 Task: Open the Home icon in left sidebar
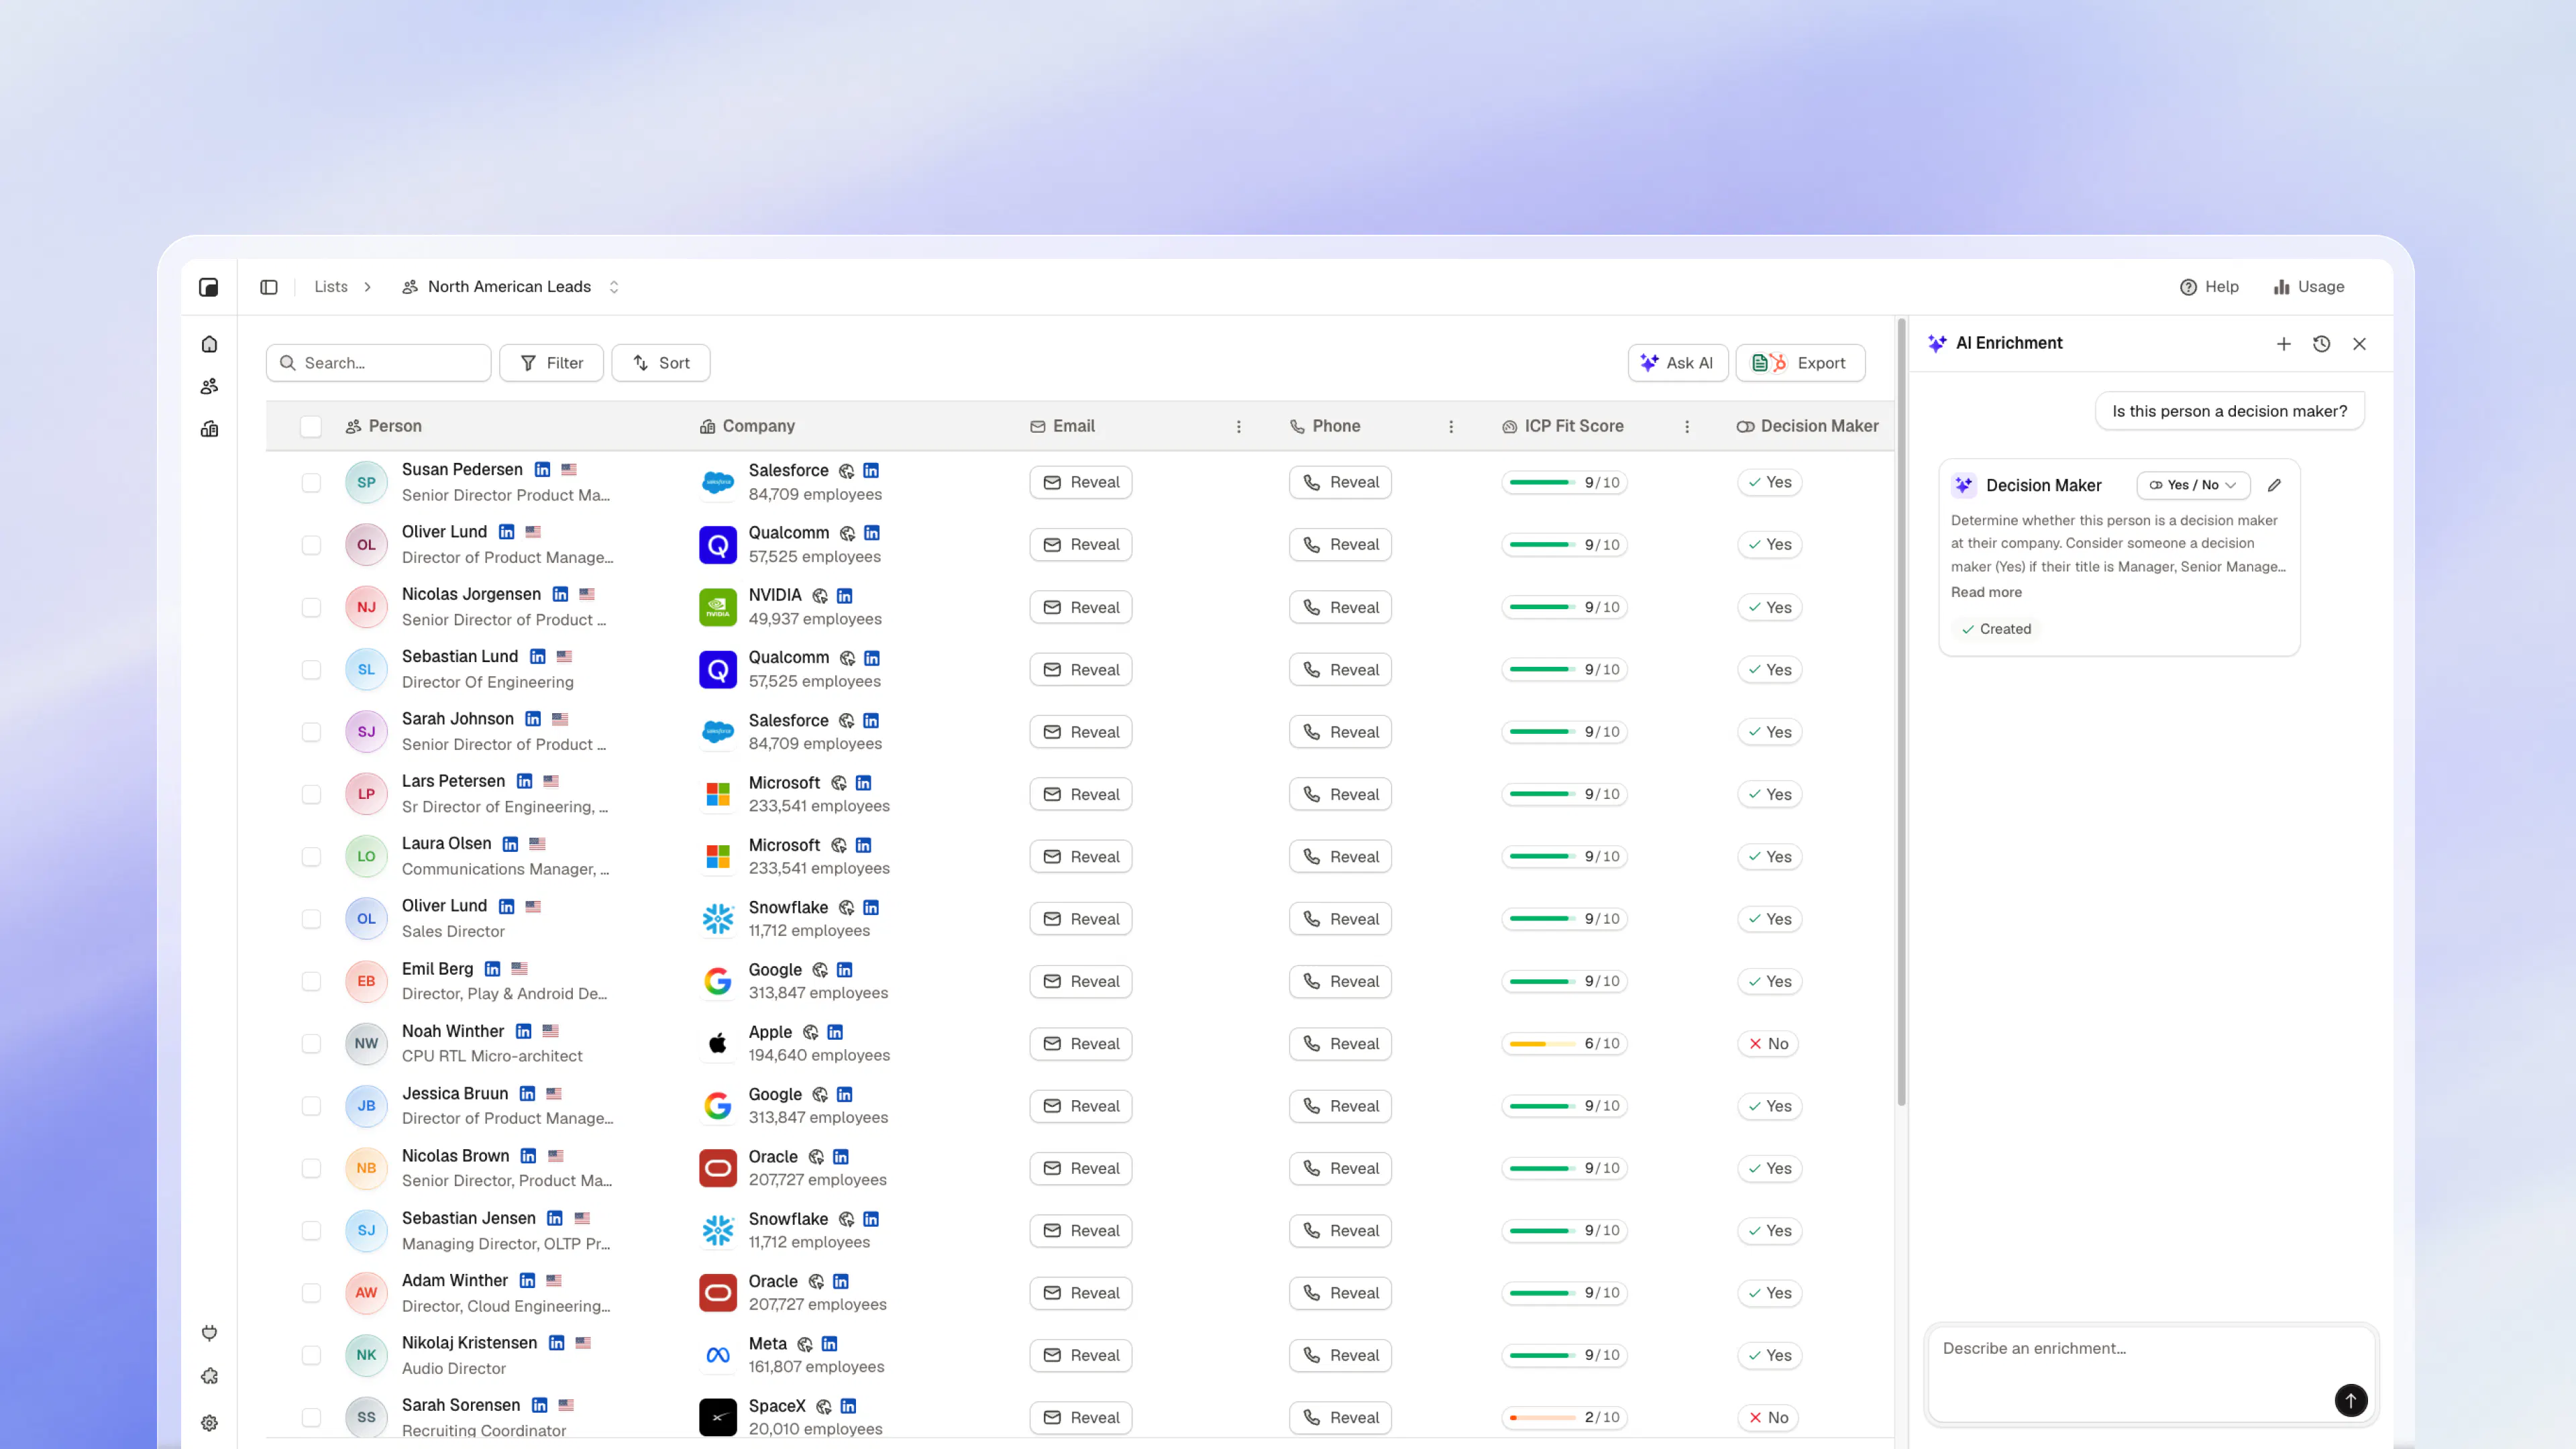click(209, 344)
